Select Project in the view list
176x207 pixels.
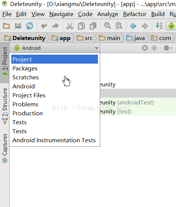pos(54,59)
